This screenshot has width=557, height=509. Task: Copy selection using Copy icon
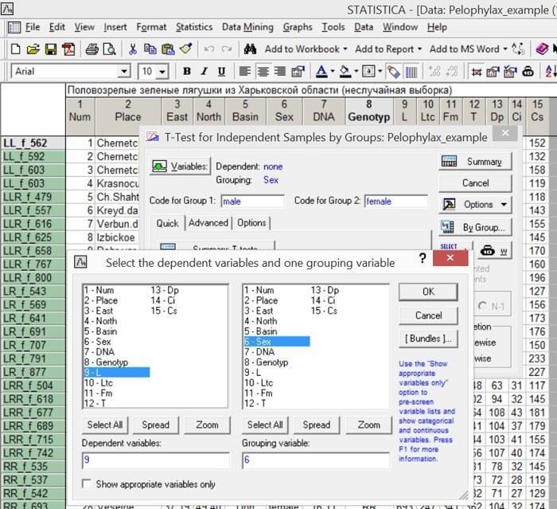(150, 49)
